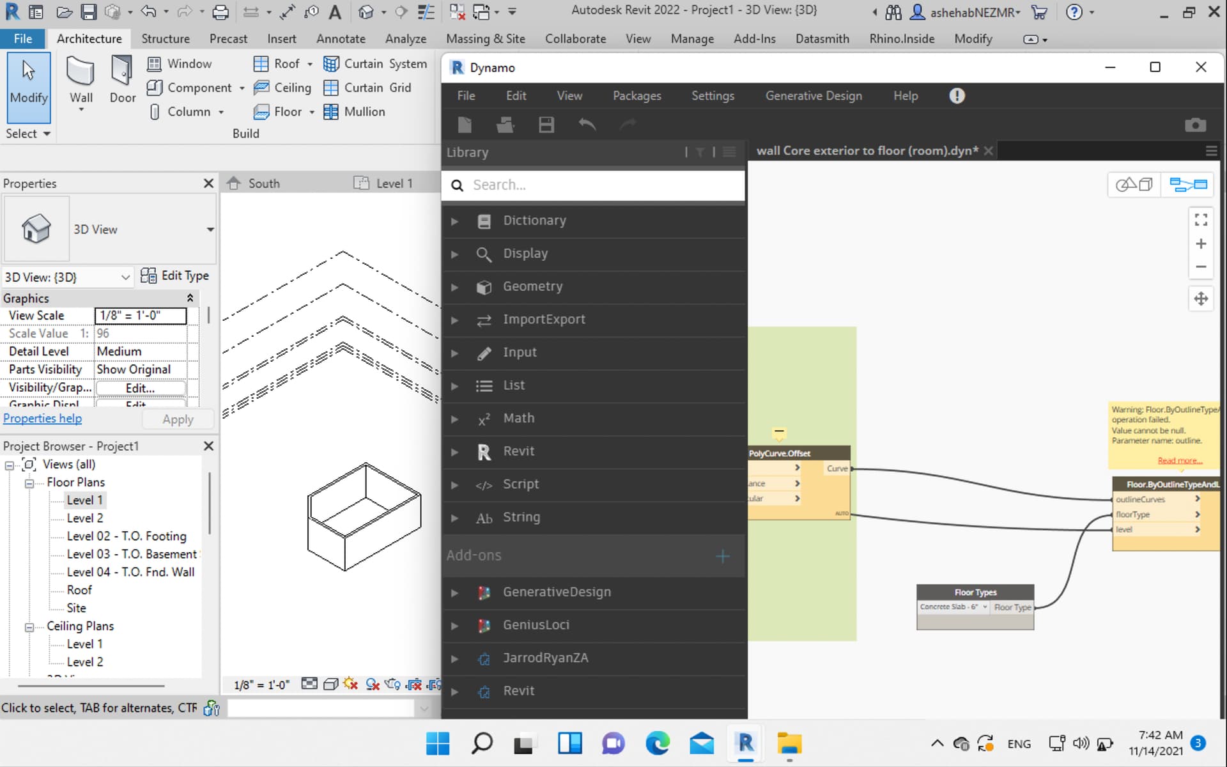Open the Select panel dropdown

click(x=28, y=134)
